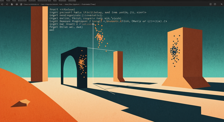Select the dark blue dot cluster on the tall block
Screen dimensions: 224x122
[x=175, y=51]
